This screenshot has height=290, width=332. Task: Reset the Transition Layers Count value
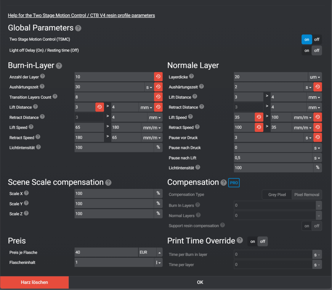158,97
